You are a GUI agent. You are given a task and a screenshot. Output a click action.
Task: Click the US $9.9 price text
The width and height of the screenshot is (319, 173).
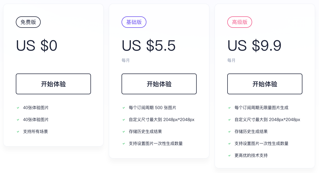254,46
